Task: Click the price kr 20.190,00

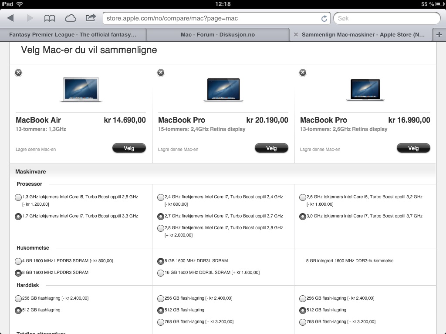Action: (x=267, y=120)
